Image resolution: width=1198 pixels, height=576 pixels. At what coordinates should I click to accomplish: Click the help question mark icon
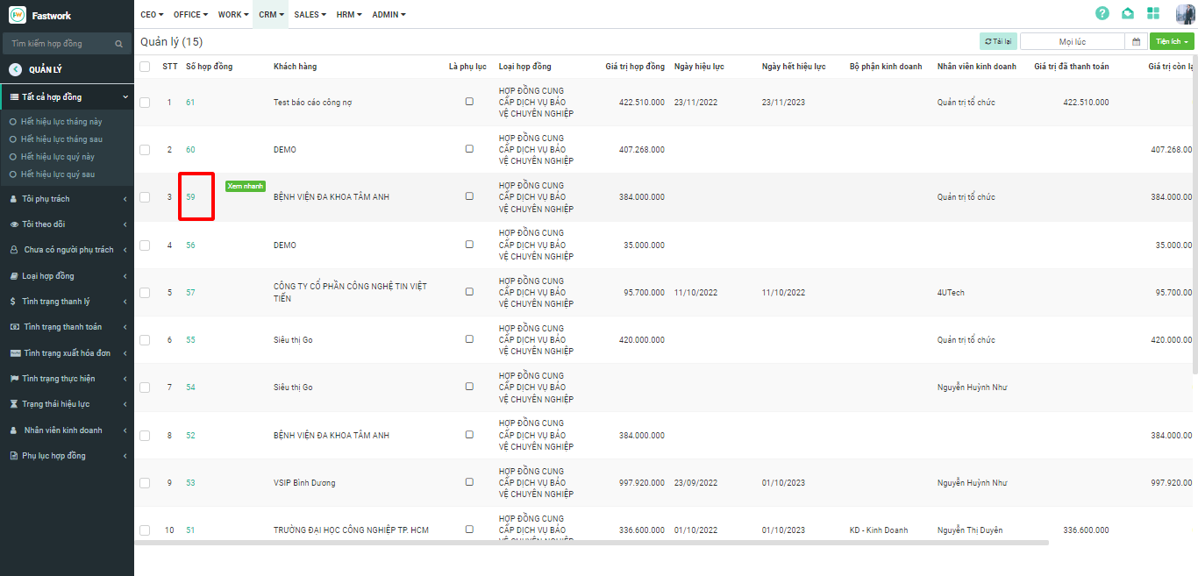(1102, 13)
